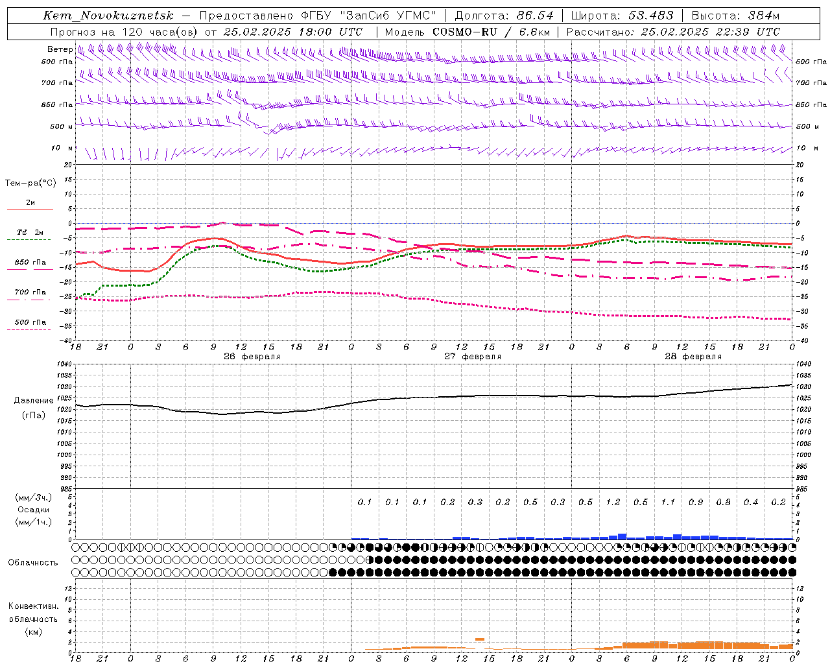Click the "Рассчитано: 25.02.2025 22:39 UTC" text
The height and width of the screenshot is (664, 830).
click(x=673, y=32)
